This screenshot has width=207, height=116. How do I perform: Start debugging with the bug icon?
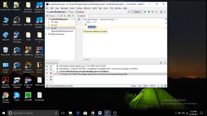(x=149, y=12)
